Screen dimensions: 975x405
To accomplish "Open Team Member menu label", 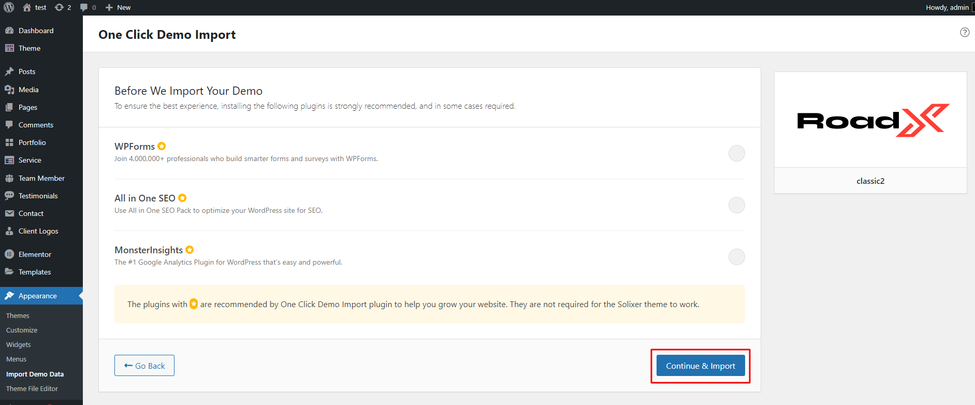I will [x=41, y=178].
